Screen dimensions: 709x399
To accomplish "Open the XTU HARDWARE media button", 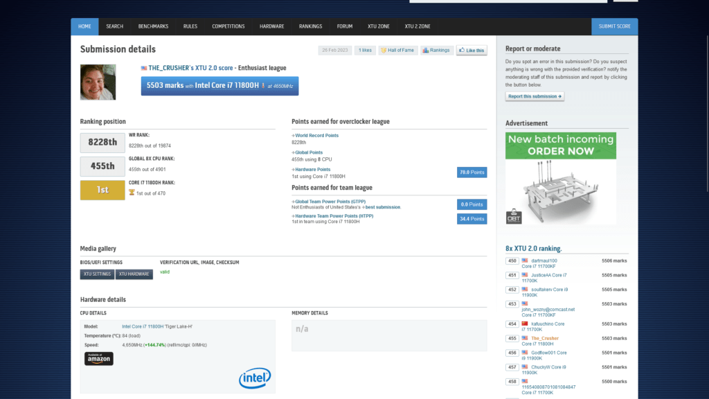I will 134,274.
